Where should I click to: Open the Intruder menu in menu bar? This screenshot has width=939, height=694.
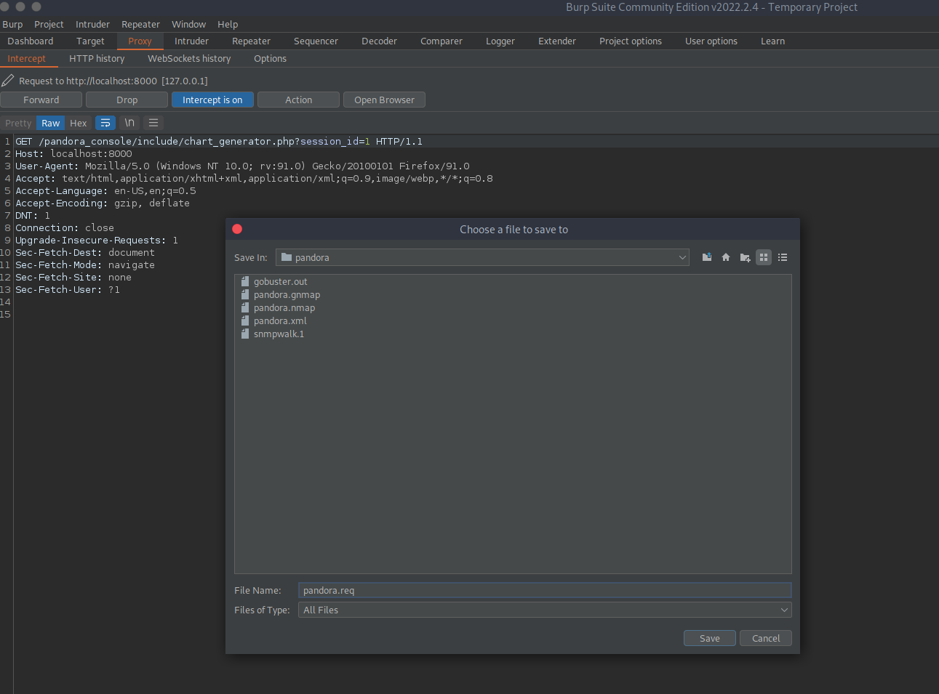(x=92, y=24)
